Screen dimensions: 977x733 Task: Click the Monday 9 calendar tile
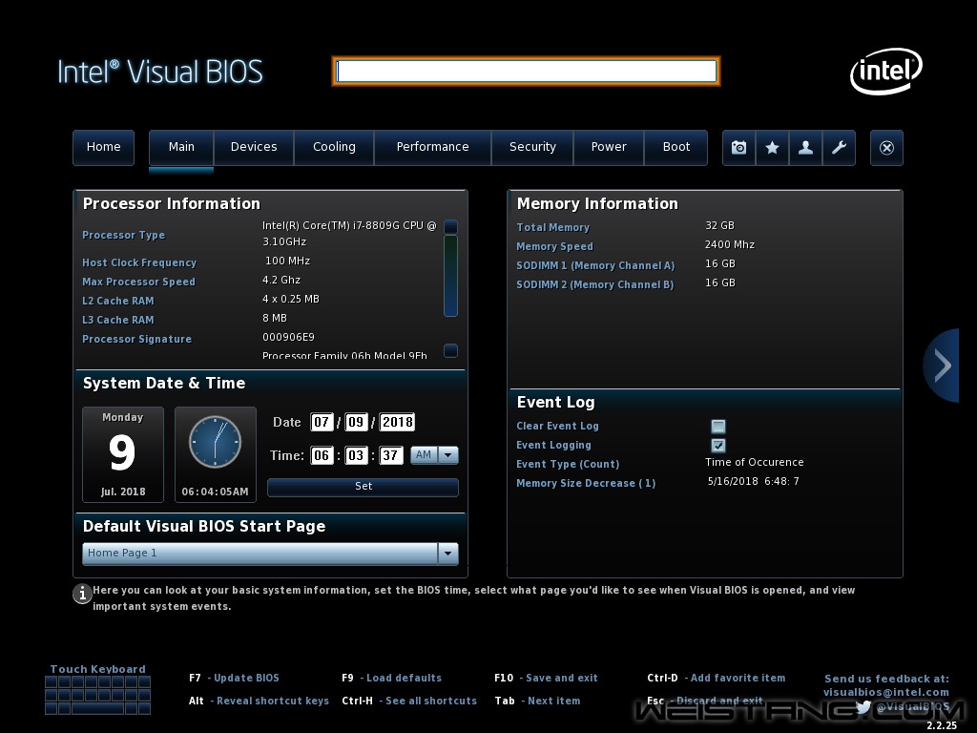(123, 454)
